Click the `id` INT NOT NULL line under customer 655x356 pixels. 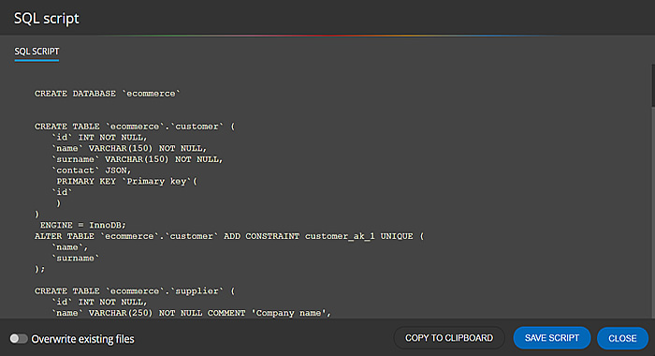pyautogui.click(x=99, y=137)
